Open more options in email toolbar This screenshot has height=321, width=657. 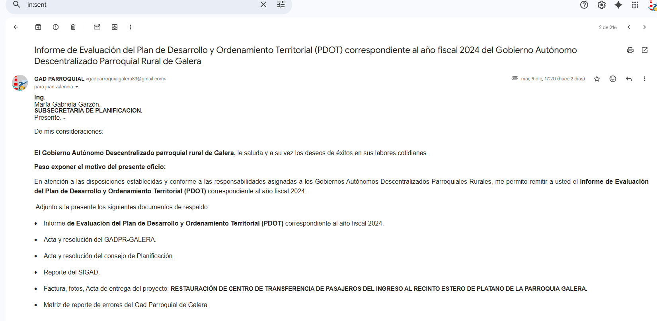pos(131,27)
